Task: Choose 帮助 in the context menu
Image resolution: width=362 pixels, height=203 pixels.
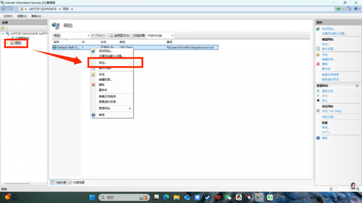Action: [102, 115]
